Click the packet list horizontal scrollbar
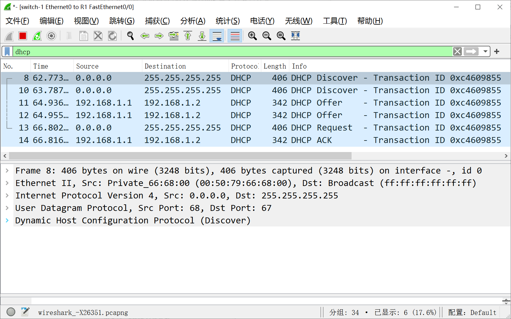The height and width of the screenshot is (319, 511). [180, 156]
